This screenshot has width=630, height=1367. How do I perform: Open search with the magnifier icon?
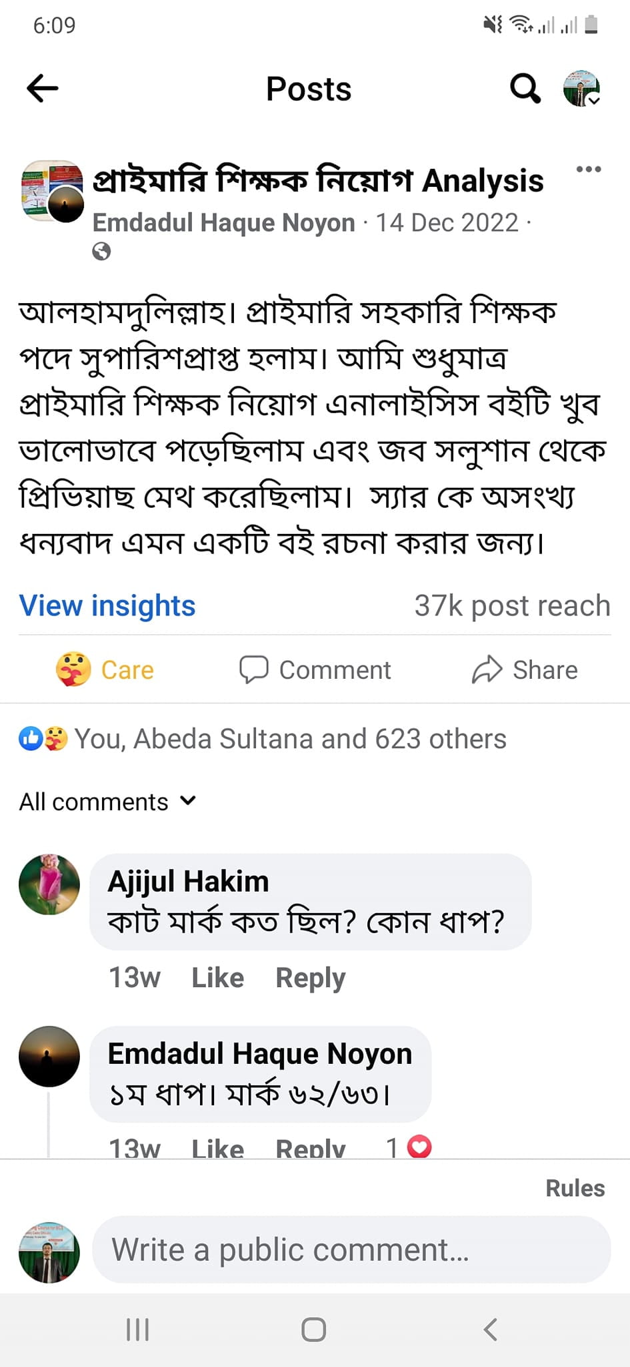tap(525, 89)
